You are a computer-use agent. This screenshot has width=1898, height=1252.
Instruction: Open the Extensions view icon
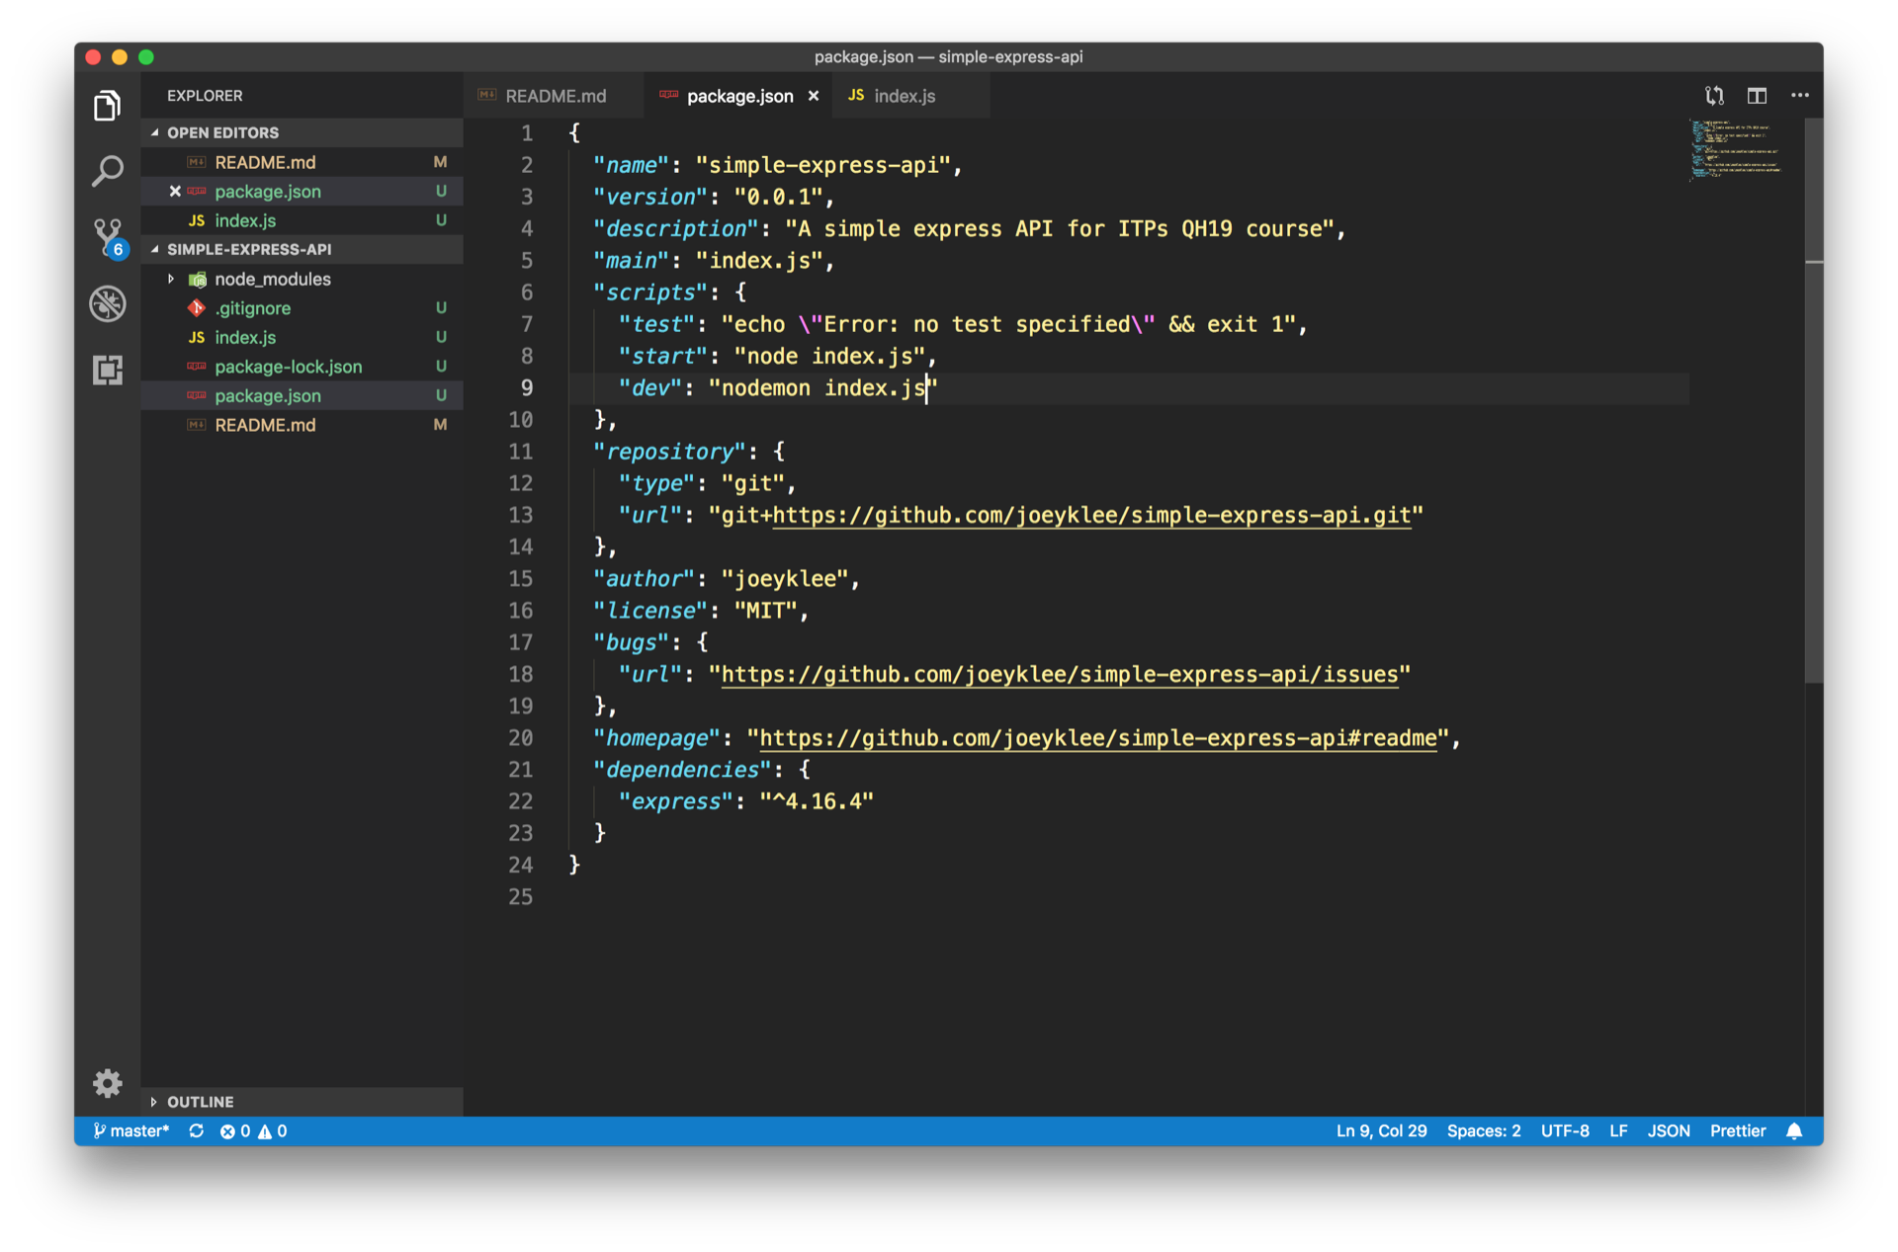(107, 370)
